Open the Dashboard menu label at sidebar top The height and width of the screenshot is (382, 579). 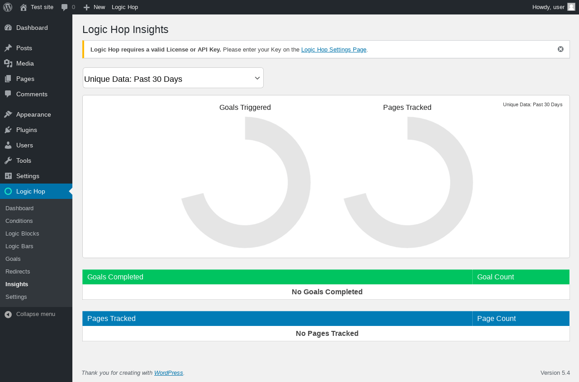[32, 28]
